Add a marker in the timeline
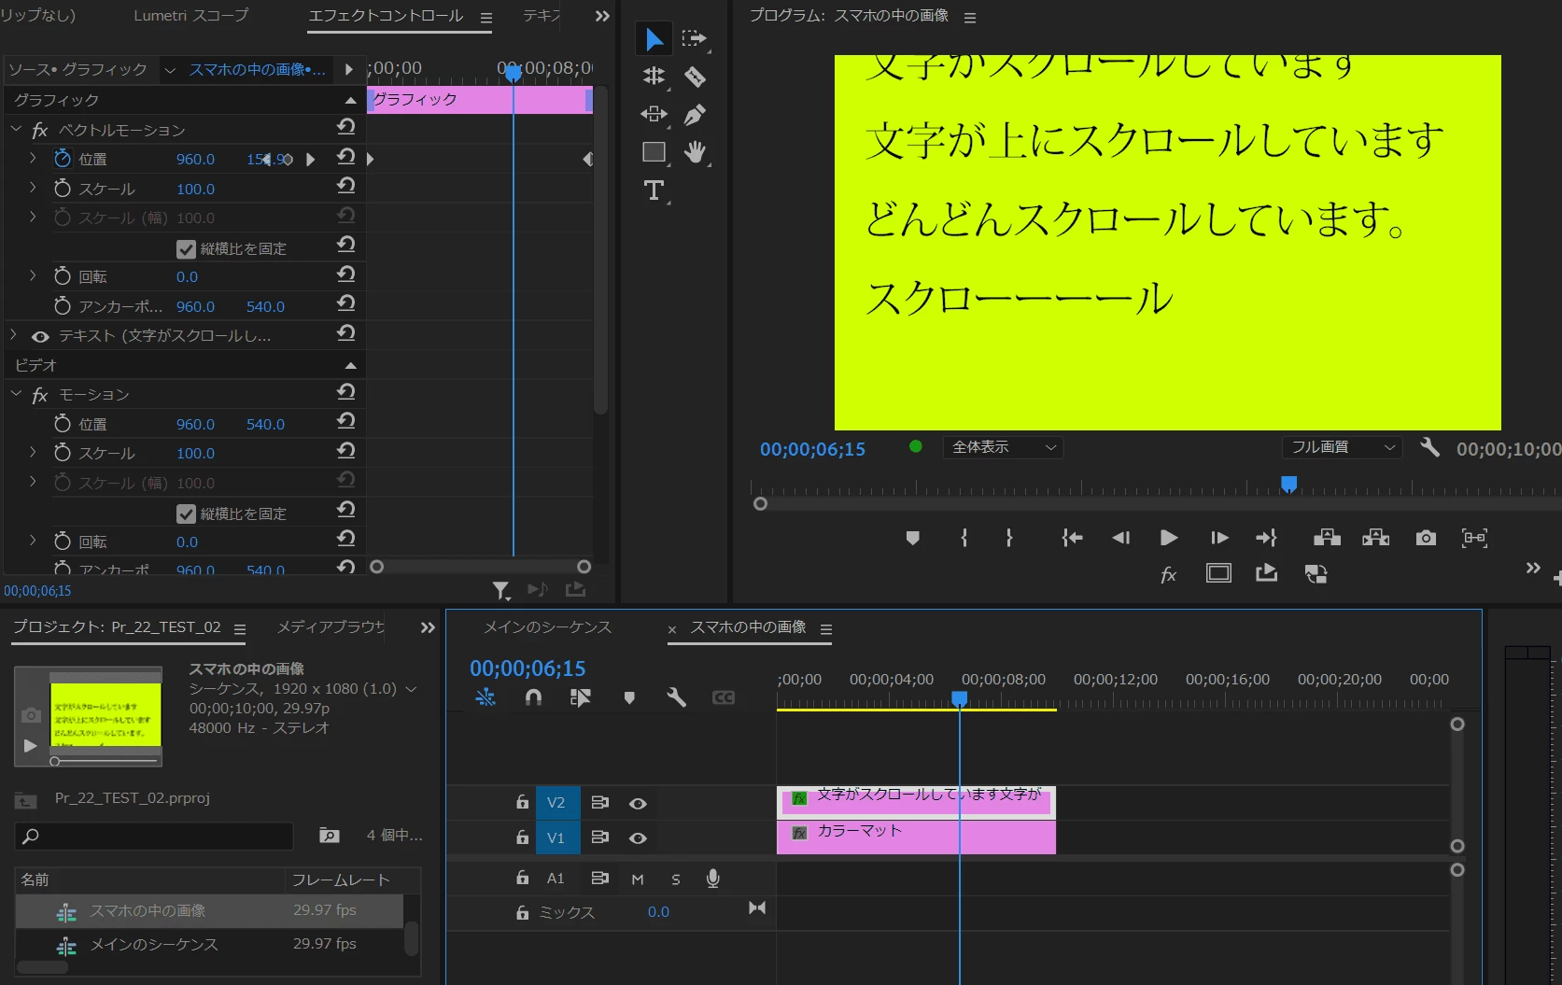 coord(629,697)
